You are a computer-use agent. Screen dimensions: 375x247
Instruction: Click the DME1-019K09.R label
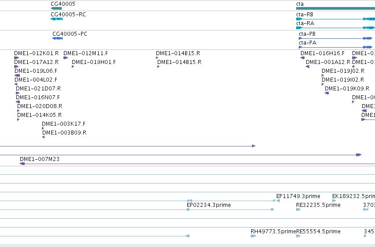click(x=347, y=89)
